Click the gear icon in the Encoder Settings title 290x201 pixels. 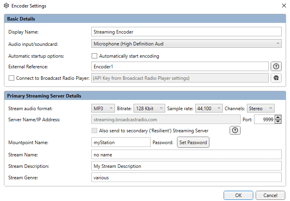point(6,6)
